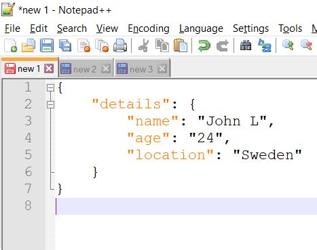
Task: Open a file using the folder icon
Action: coord(29,45)
